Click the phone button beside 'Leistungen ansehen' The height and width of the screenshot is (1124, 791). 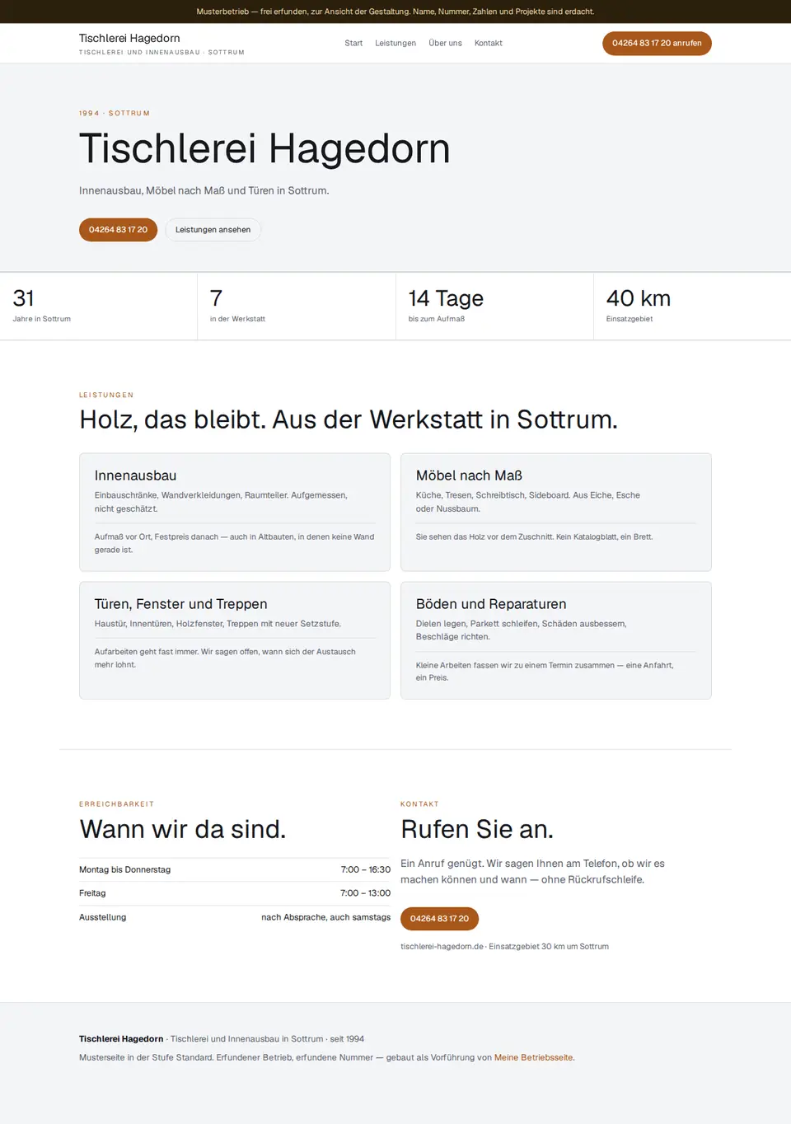coord(118,230)
